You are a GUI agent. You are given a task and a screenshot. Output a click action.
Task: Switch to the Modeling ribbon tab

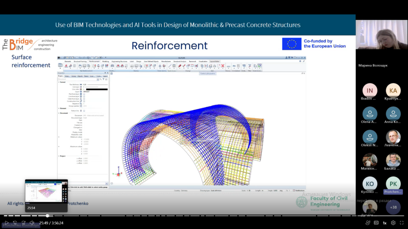click(106, 62)
